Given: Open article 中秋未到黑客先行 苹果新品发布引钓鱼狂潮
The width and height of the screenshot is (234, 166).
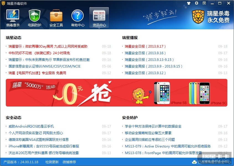Looking at the screenshot, I should [49, 60].
